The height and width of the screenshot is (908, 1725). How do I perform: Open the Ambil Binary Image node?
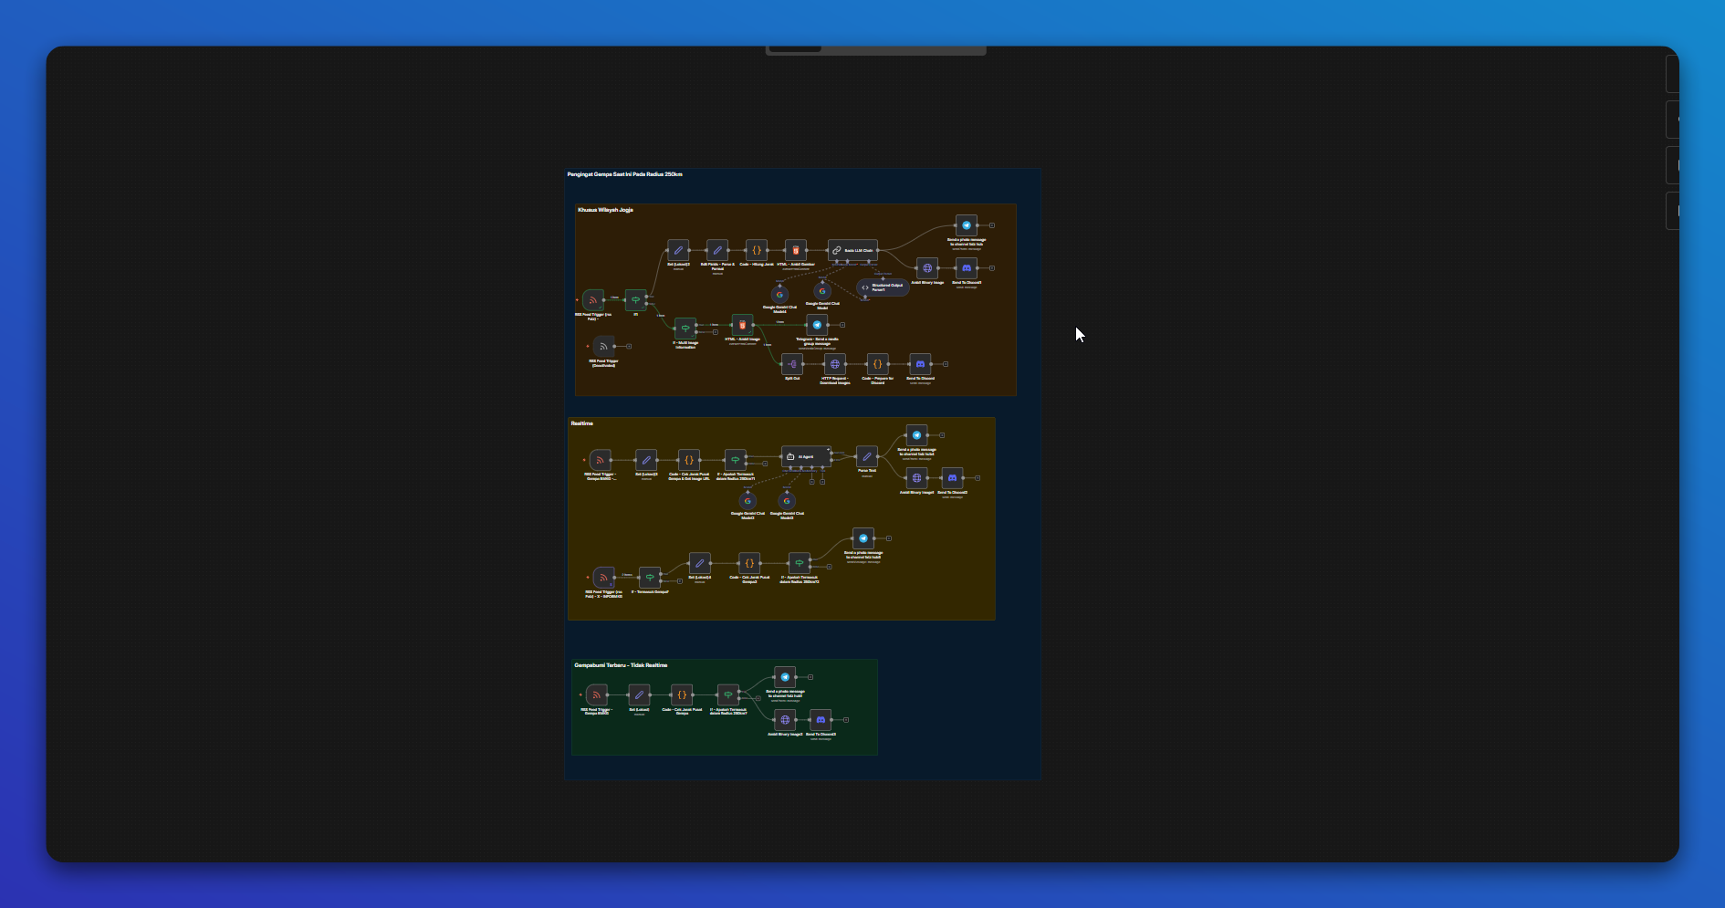point(926,268)
